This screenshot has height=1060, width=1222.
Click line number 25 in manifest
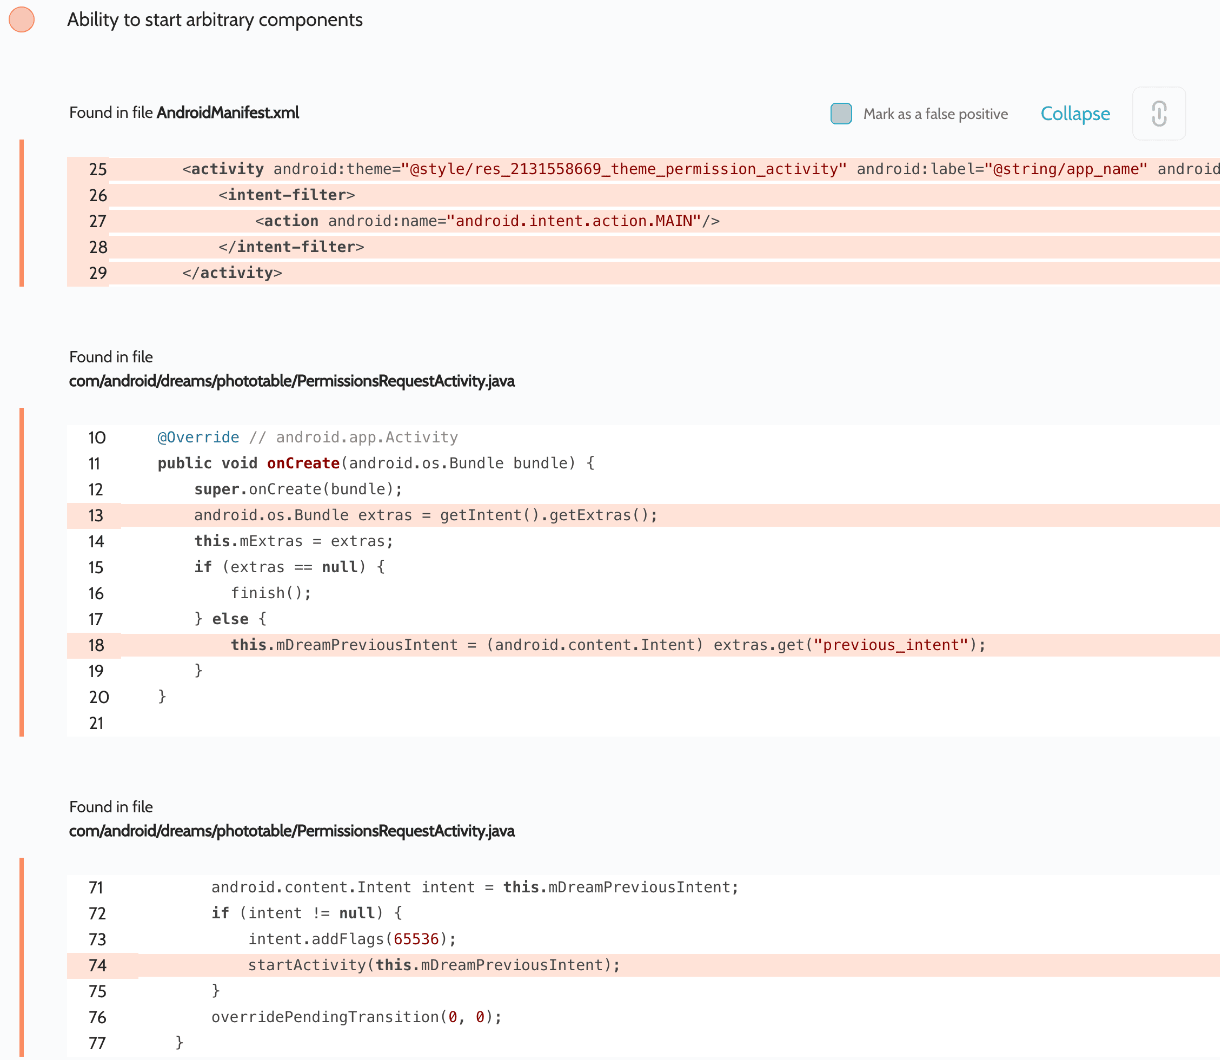click(97, 170)
